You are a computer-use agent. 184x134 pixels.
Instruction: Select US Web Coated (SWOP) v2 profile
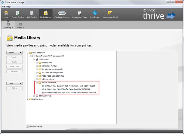coord(69,93)
